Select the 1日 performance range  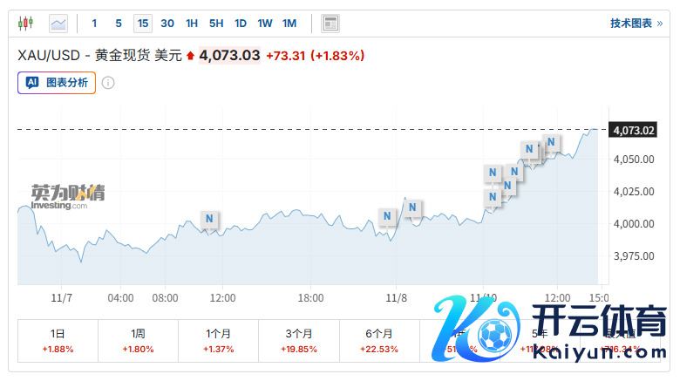point(58,340)
